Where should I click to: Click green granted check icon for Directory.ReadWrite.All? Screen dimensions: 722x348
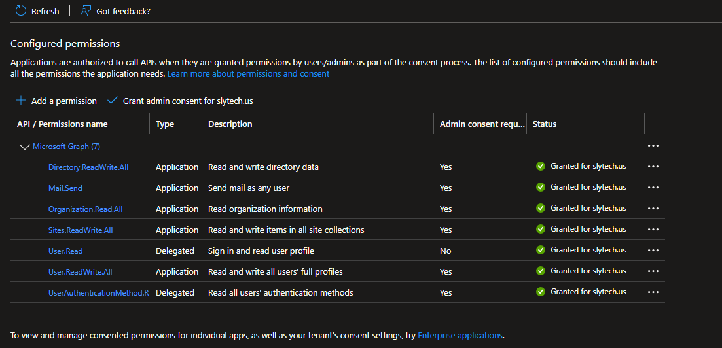point(541,166)
